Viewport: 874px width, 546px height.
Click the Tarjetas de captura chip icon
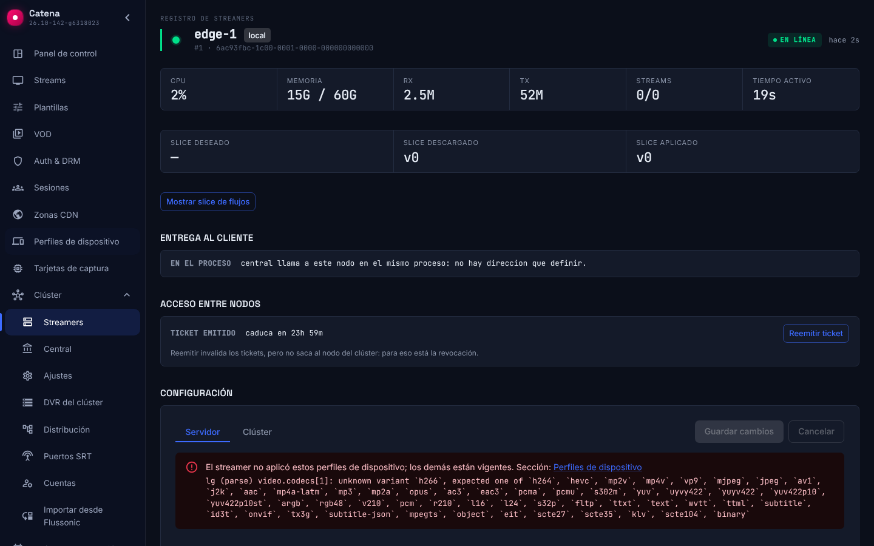(18, 268)
